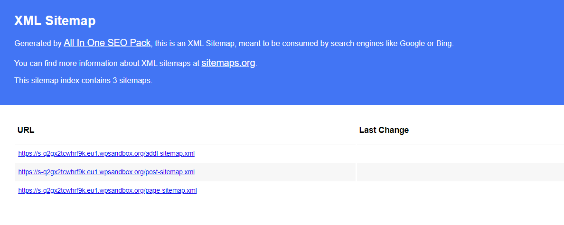The image size is (564, 225).
Task: Click the XML Sitemap page heading
Action: (x=55, y=20)
